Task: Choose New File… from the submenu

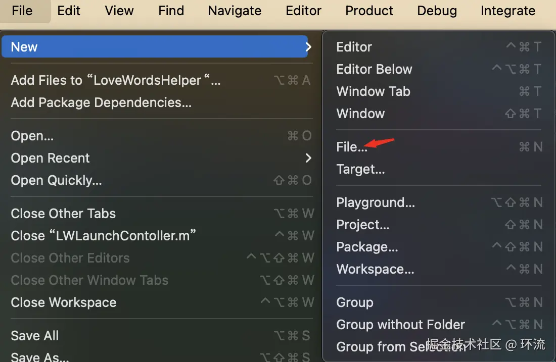Action: (352, 147)
